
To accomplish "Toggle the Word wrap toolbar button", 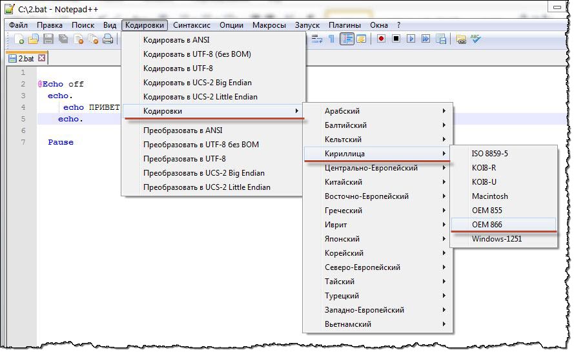I will [317, 39].
